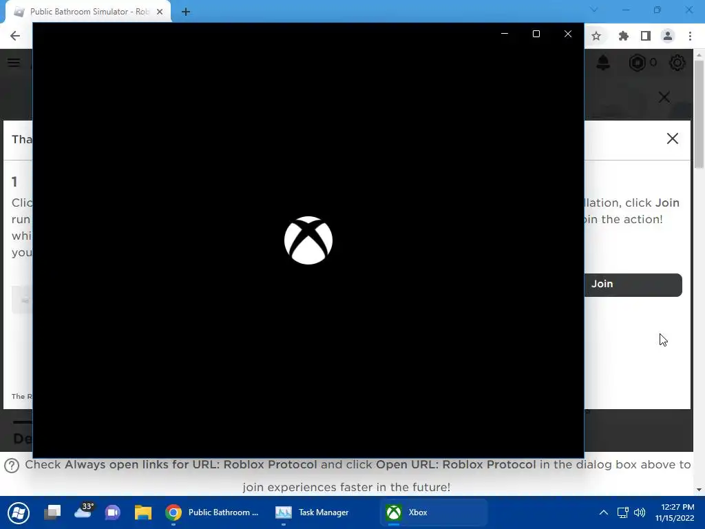This screenshot has height=529, width=705.
Task: Open Chrome profile avatar menu
Action: pyautogui.click(x=668, y=36)
